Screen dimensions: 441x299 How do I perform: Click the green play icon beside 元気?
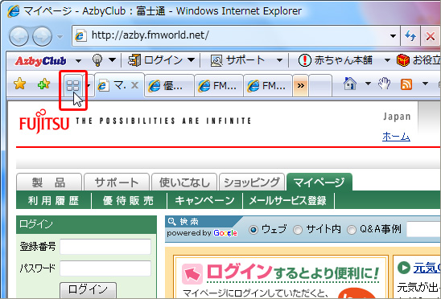pyautogui.click(x=404, y=268)
